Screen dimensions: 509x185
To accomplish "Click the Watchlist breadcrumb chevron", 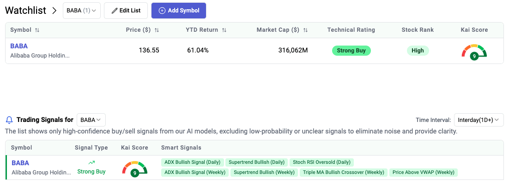I will tap(54, 10).
